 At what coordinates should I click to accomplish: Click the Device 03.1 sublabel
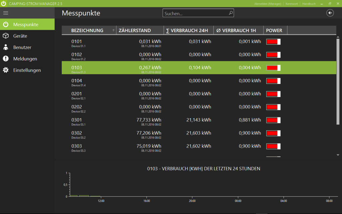pyautogui.click(x=78, y=125)
